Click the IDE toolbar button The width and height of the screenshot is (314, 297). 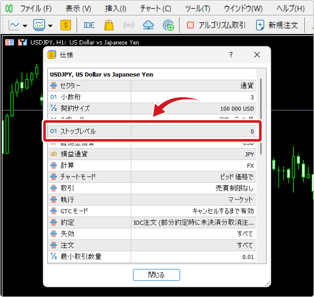[89, 25]
